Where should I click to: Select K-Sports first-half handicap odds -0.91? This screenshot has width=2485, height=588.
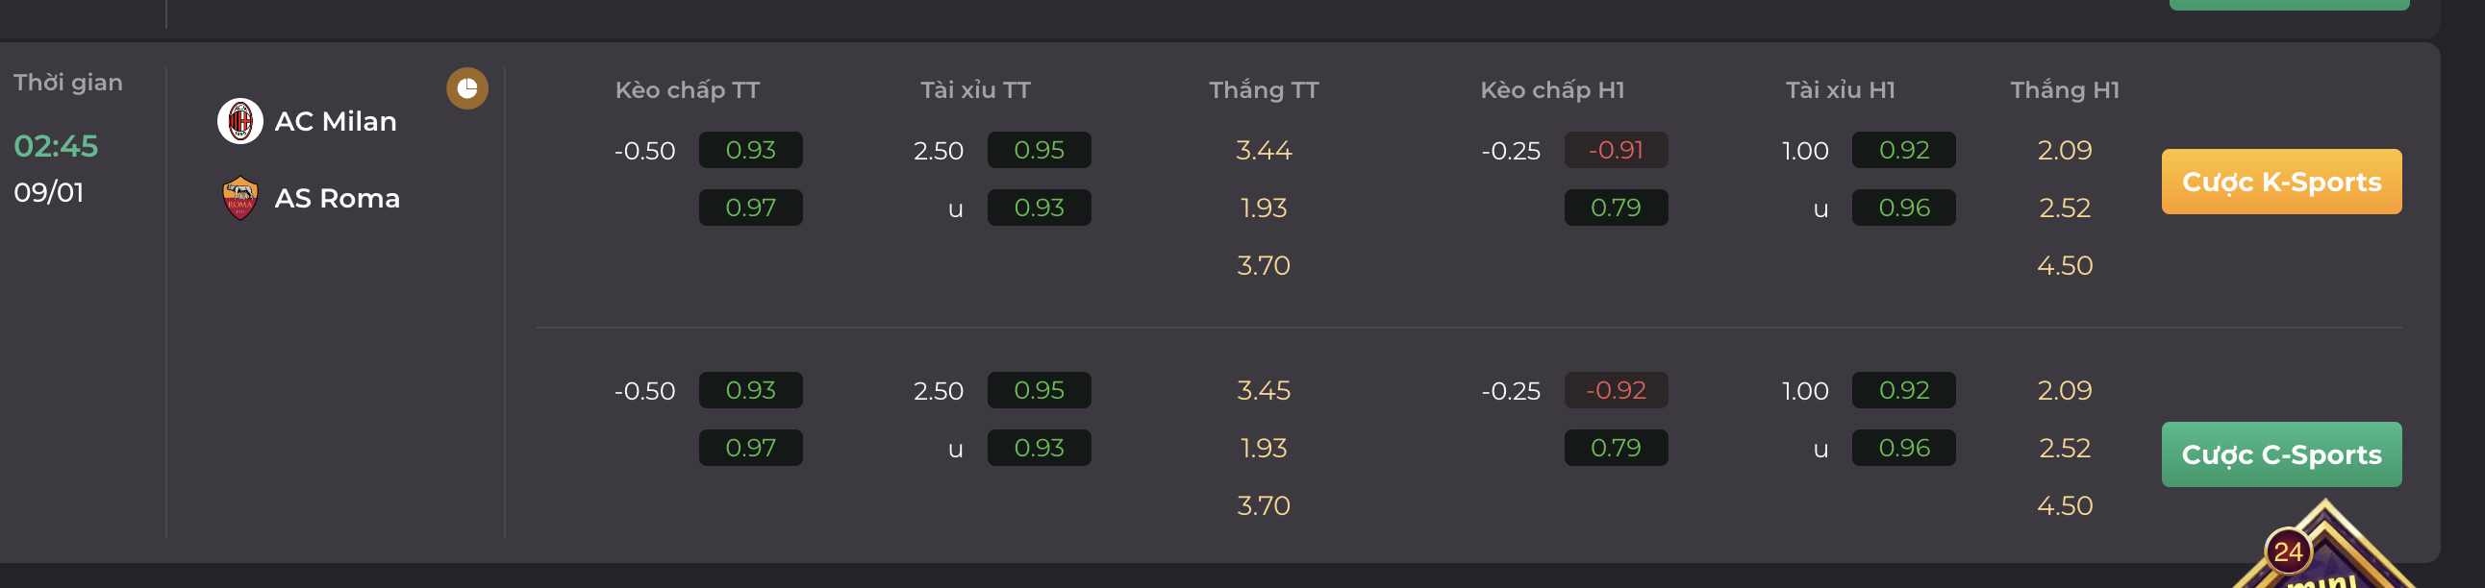tap(1616, 151)
